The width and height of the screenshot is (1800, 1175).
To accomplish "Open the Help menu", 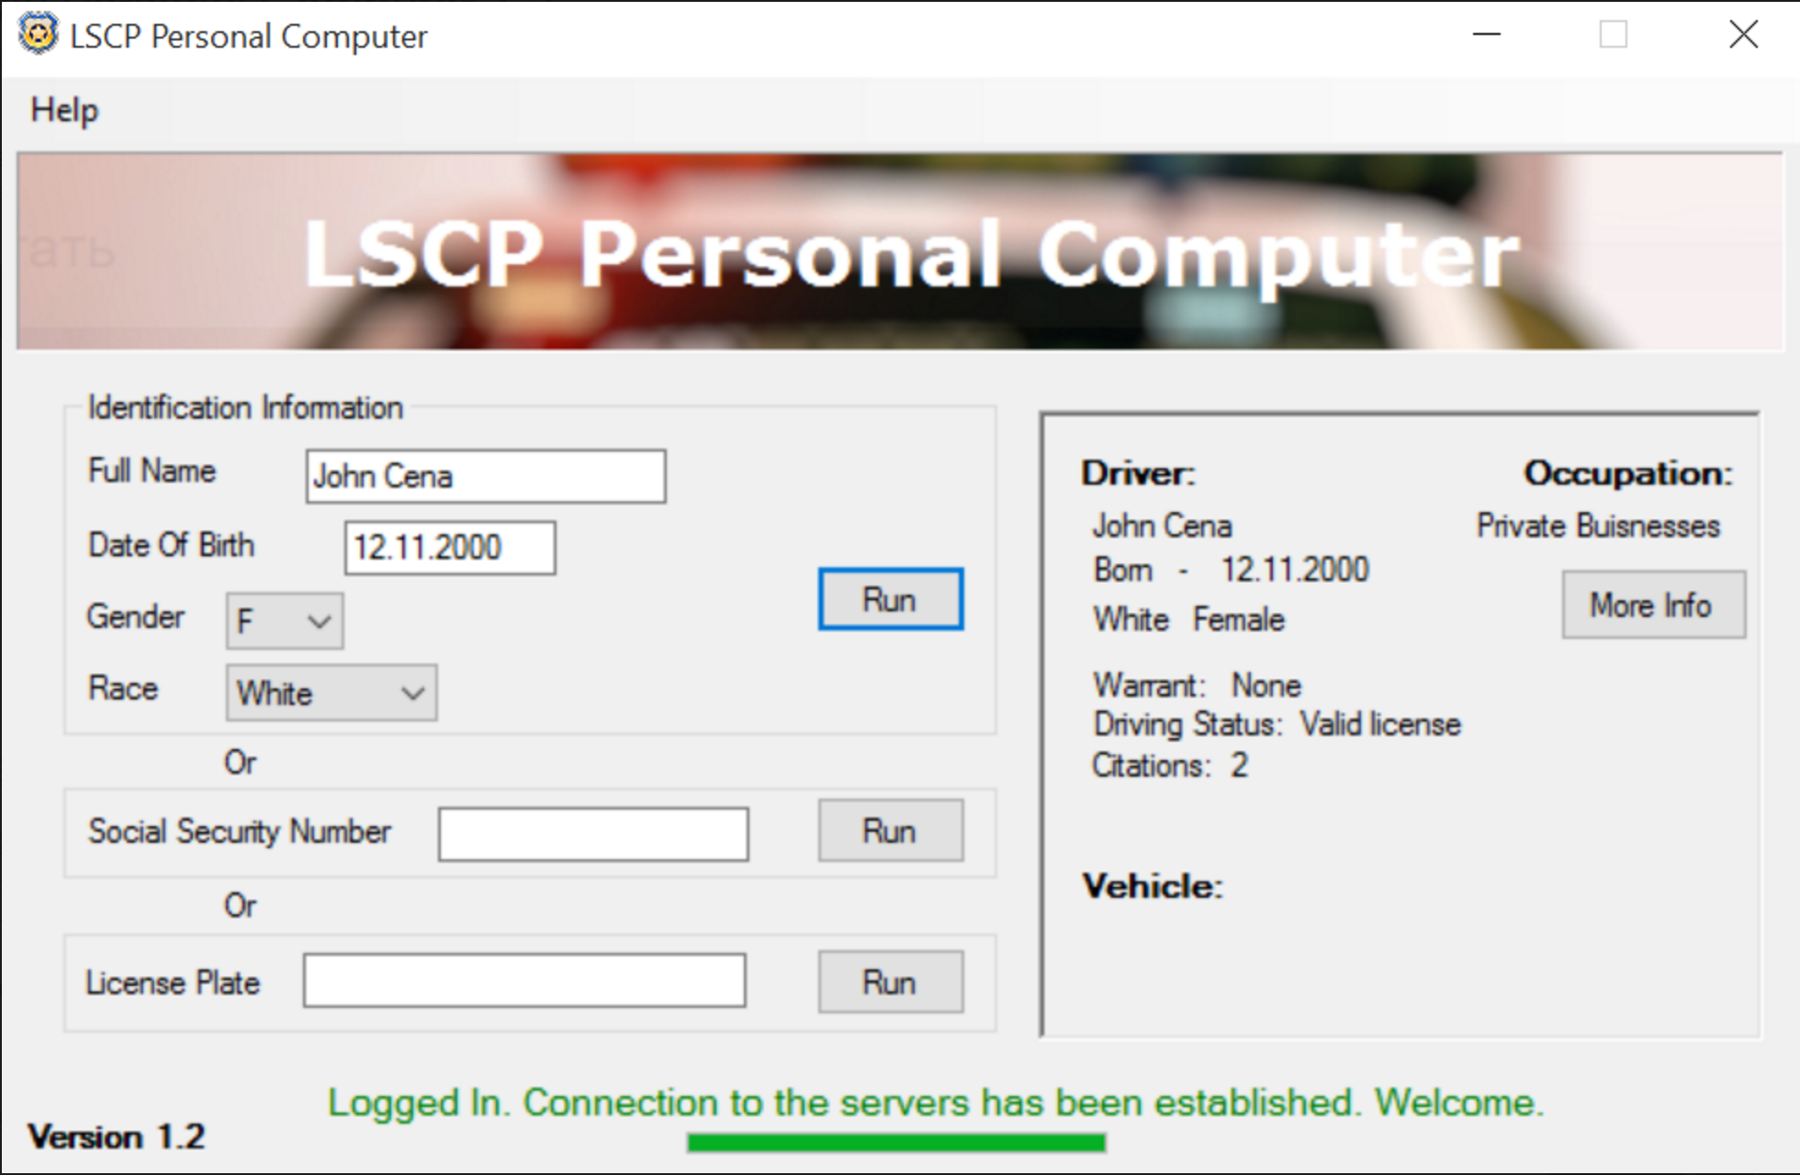I will pyautogui.click(x=64, y=110).
